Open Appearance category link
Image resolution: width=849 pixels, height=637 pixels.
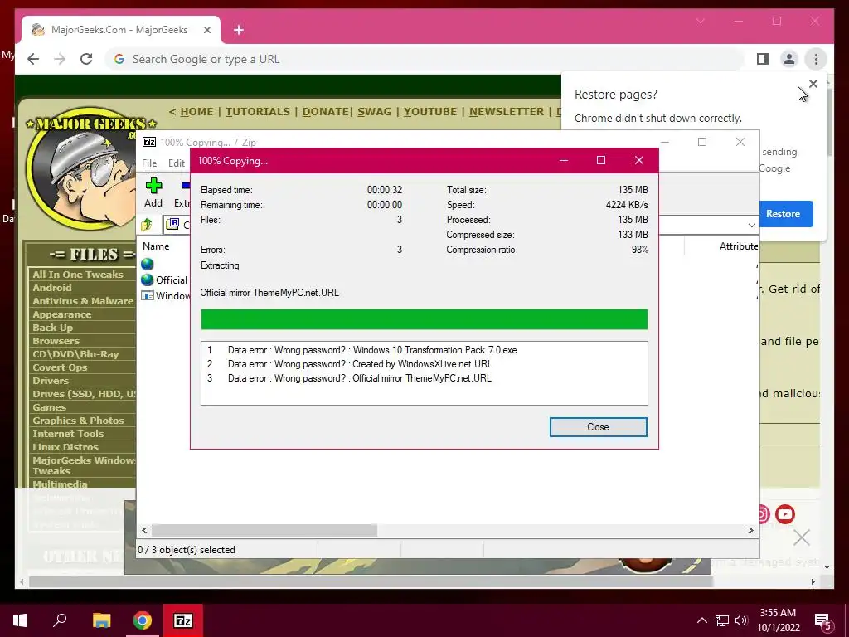(x=61, y=314)
